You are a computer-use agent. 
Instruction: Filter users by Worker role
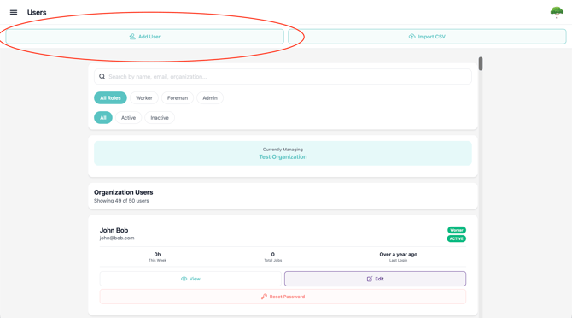point(144,97)
